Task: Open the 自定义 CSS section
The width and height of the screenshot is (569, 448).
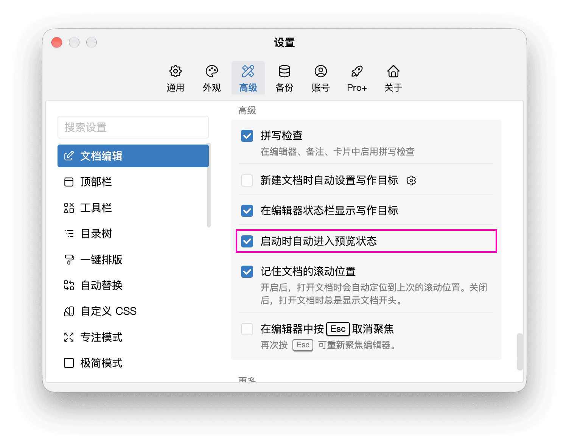Action: (133, 311)
